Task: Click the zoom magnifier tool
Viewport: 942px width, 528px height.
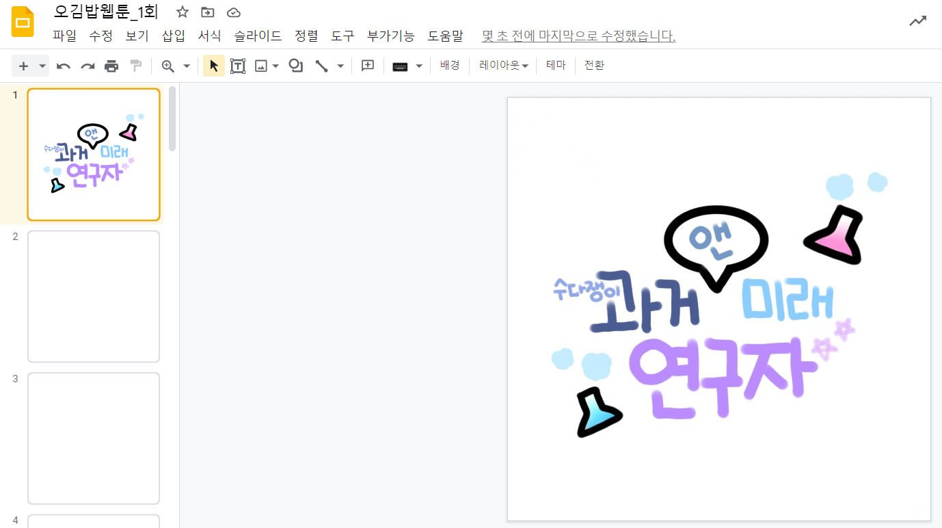Action: point(167,66)
